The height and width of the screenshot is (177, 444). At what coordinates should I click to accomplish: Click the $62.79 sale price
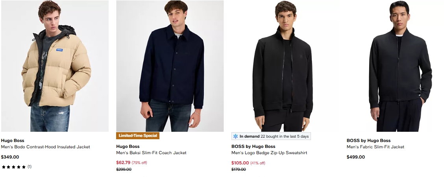click(x=123, y=162)
